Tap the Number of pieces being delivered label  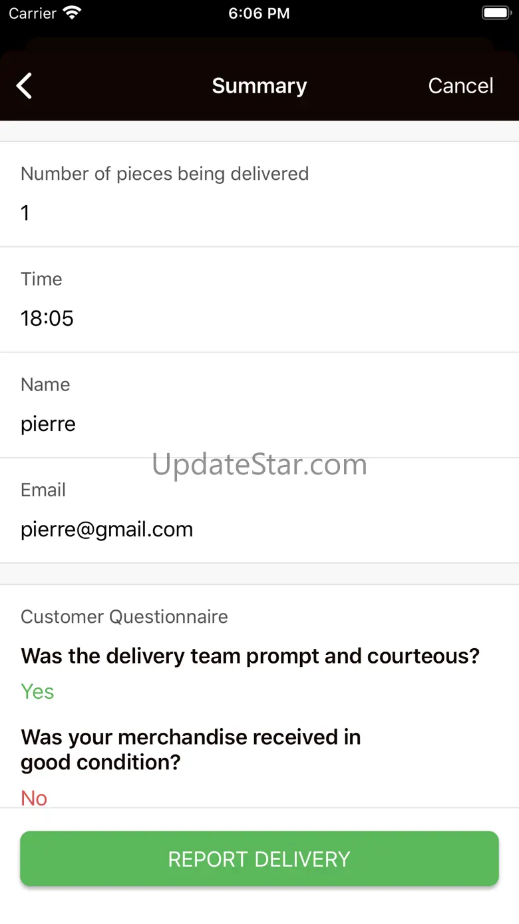click(x=165, y=174)
